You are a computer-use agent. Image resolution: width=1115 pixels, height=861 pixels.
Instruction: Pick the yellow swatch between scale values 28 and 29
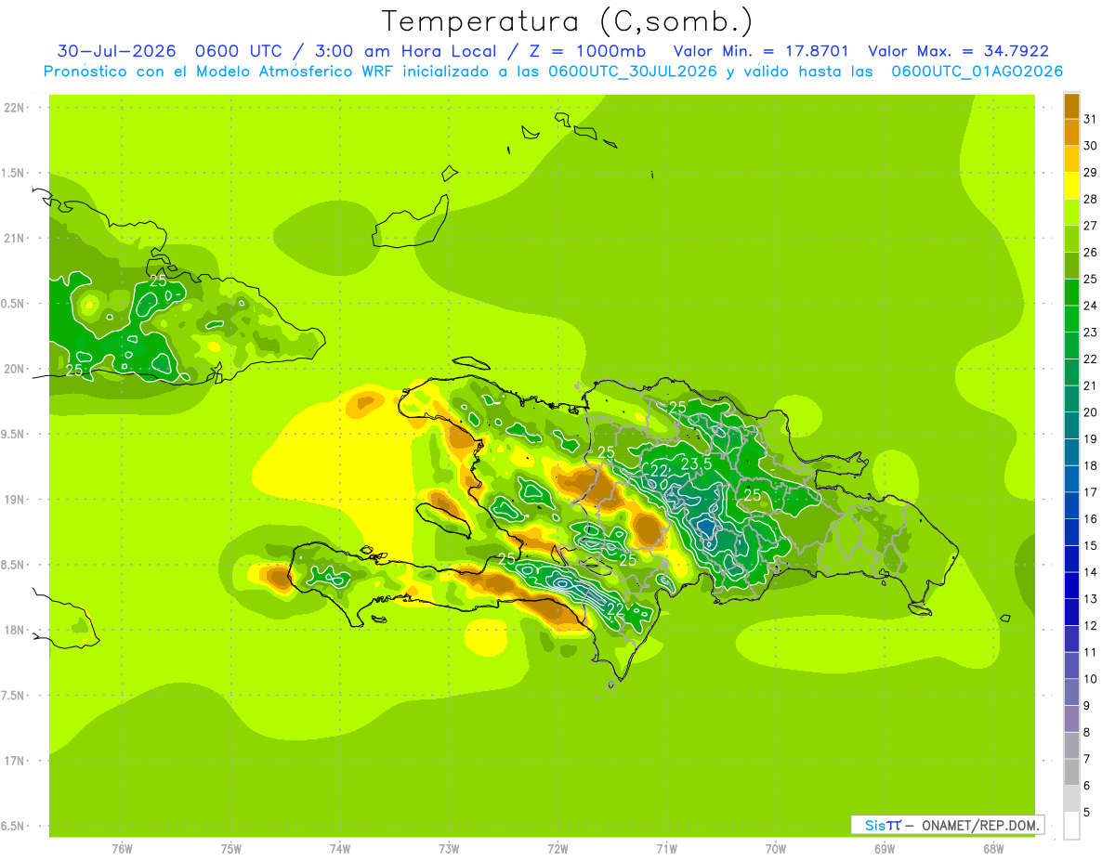1071,186
